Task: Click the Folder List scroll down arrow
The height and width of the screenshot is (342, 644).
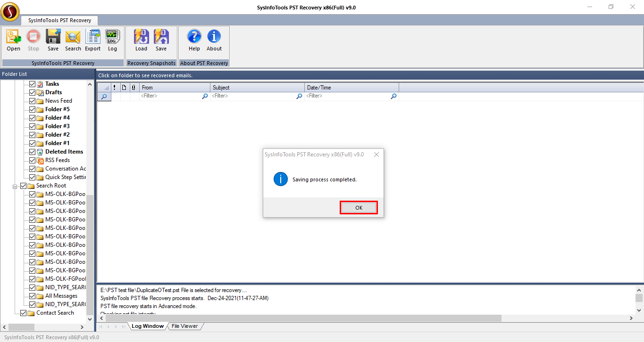Action: [x=90, y=319]
